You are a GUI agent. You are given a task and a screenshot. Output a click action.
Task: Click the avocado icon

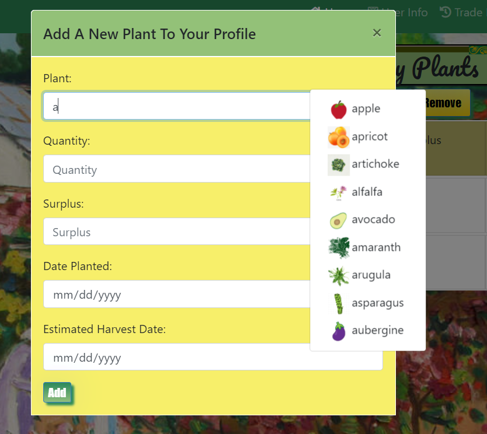(x=339, y=220)
